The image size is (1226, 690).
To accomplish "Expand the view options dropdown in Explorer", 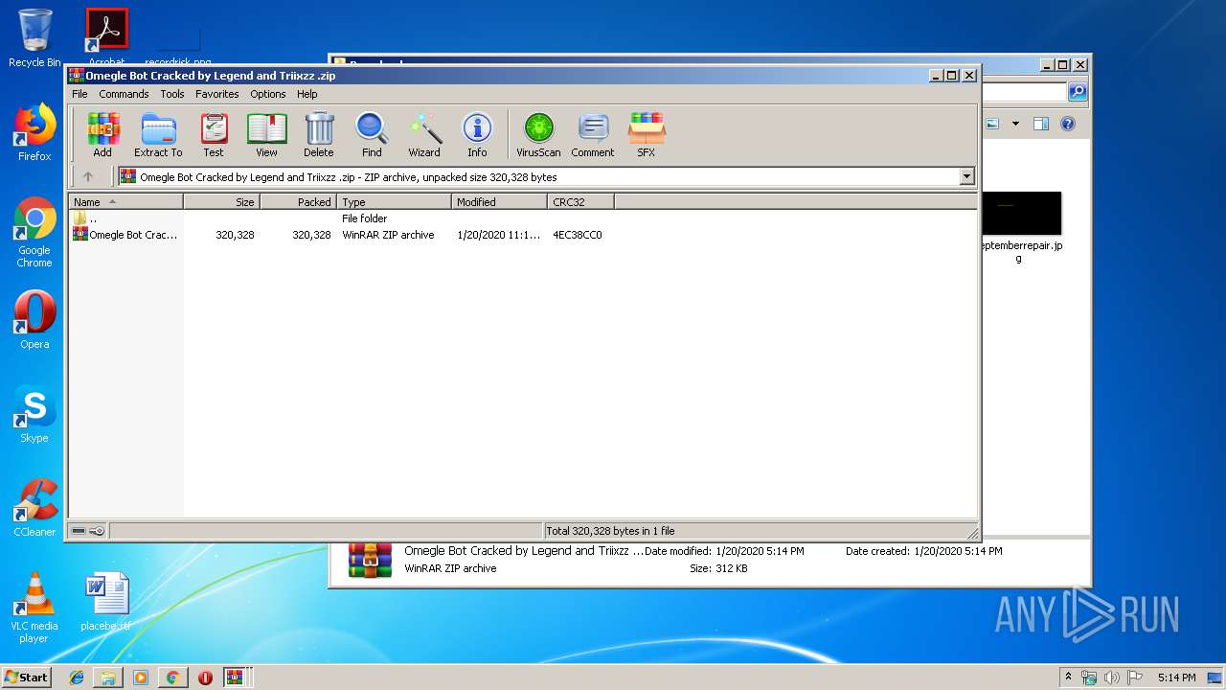I will point(1015,124).
